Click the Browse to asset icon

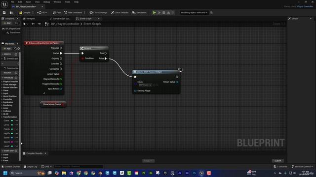(11, 13)
